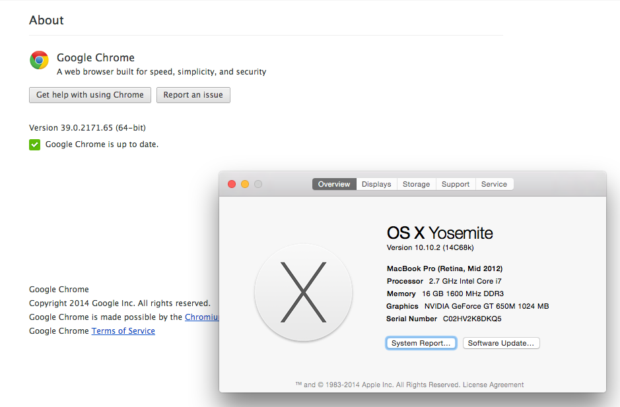This screenshot has width=620, height=407.
Task: Click the Chrome version 39.0.2171.65 text
Action: click(x=87, y=127)
